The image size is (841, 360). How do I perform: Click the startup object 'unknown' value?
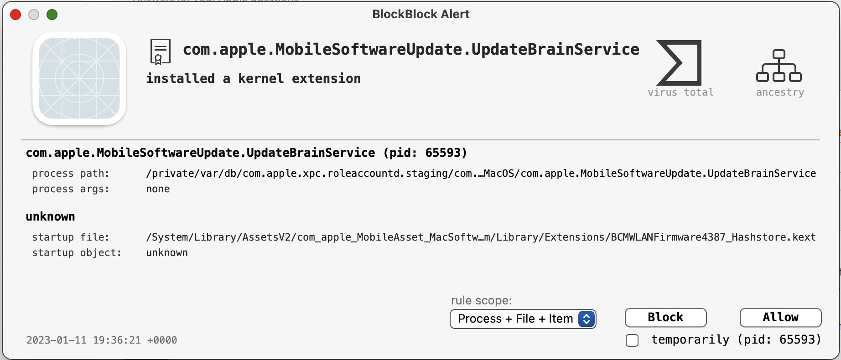coord(167,253)
